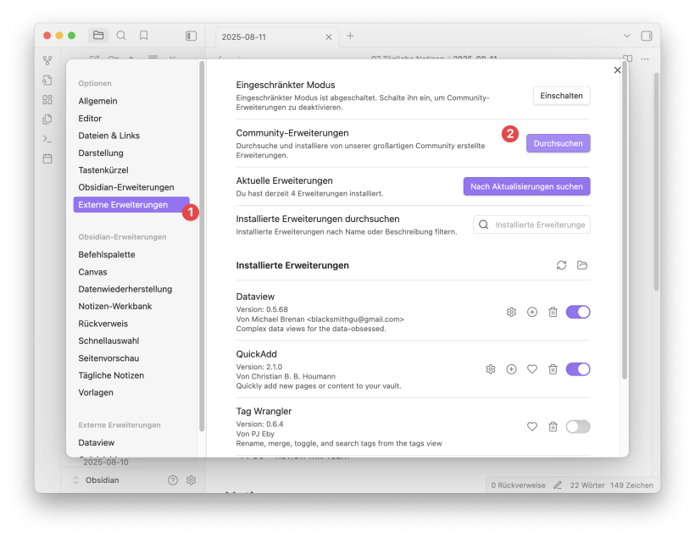Click Tag Wrangler donate heart icon
This screenshot has width=695, height=538.
(x=532, y=427)
